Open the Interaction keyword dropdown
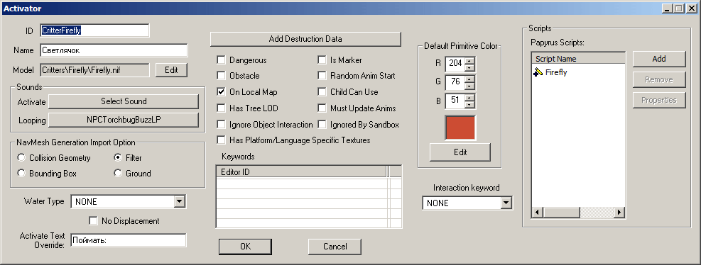This screenshot has height=265, width=701. 506,203
